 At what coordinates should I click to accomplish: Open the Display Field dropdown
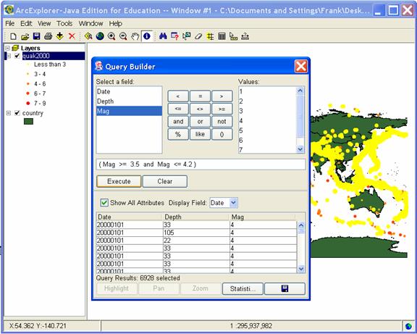[x=233, y=203]
